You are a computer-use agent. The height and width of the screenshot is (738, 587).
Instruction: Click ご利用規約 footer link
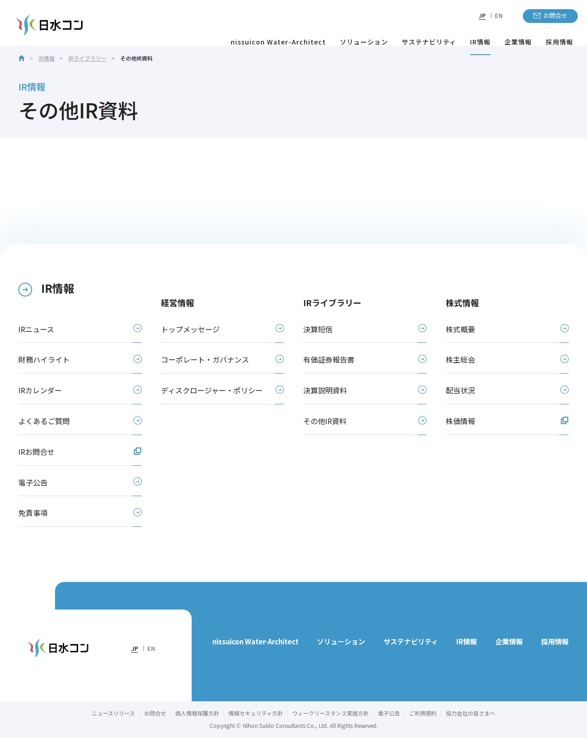(x=423, y=714)
